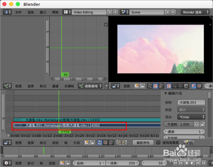Screen dimensions: 213x167
Task: Open the 回放 menu in timeline
Action: click(x=52, y=163)
